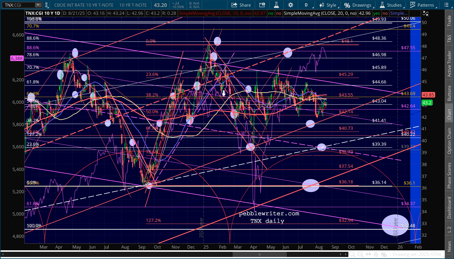The image size is (454, 259).
Task: Click the Share arrow icon
Action: pyautogui.click(x=234, y=5)
